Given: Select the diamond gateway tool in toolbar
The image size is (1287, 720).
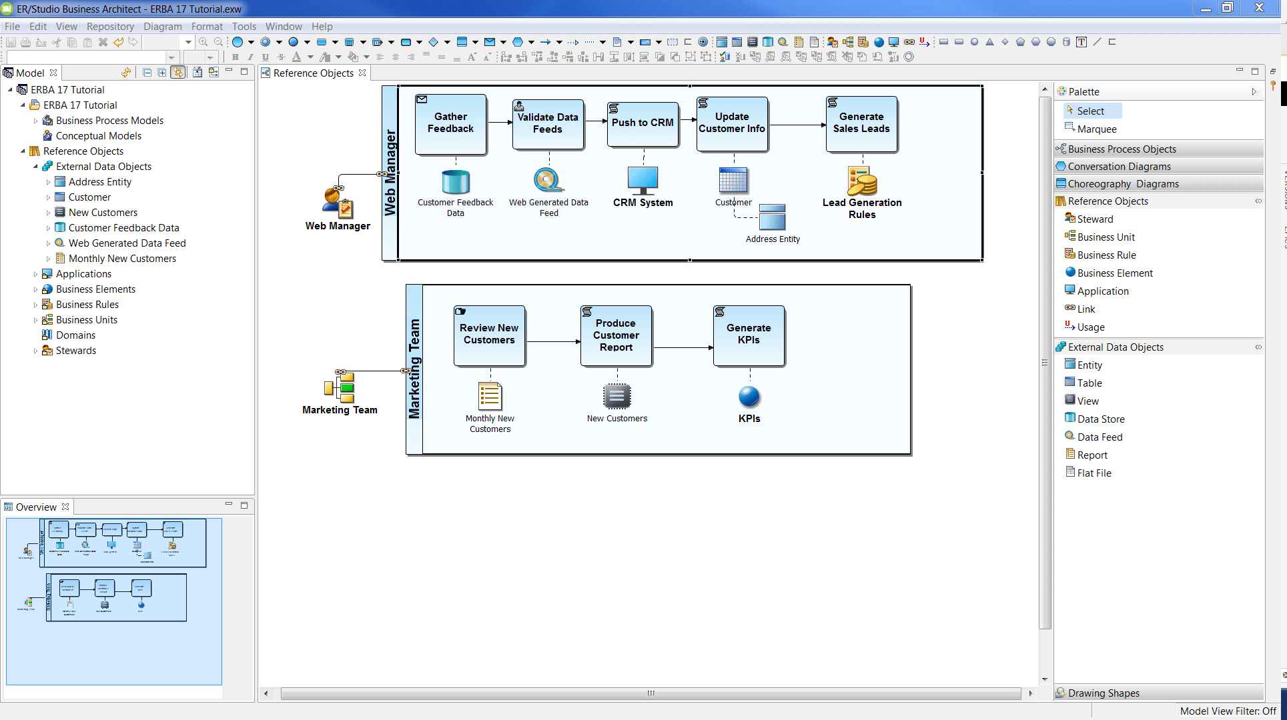Looking at the screenshot, I should [433, 42].
